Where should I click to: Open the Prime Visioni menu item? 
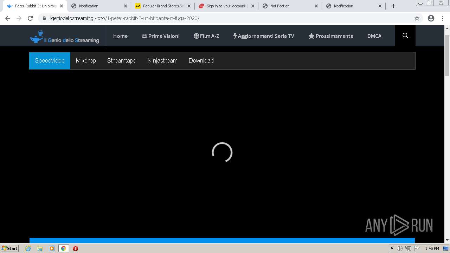[x=160, y=36]
